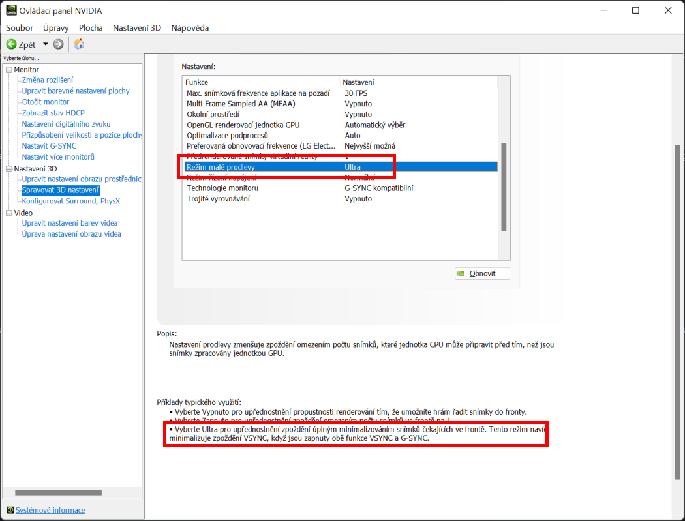Click the Automatický výběr value
Image resolution: width=685 pixels, height=521 pixels.
click(x=375, y=125)
